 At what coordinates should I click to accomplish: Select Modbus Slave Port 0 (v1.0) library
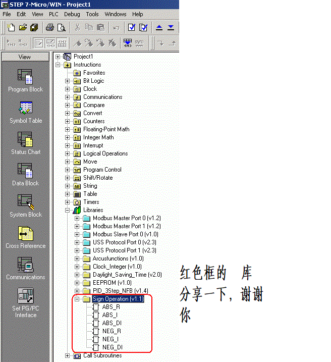pos(126,234)
